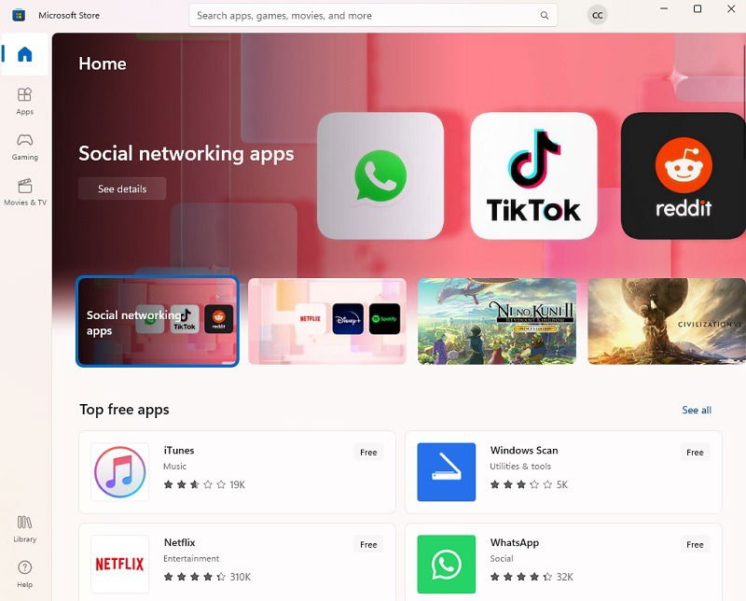Click the reddit hero app tile

click(684, 175)
